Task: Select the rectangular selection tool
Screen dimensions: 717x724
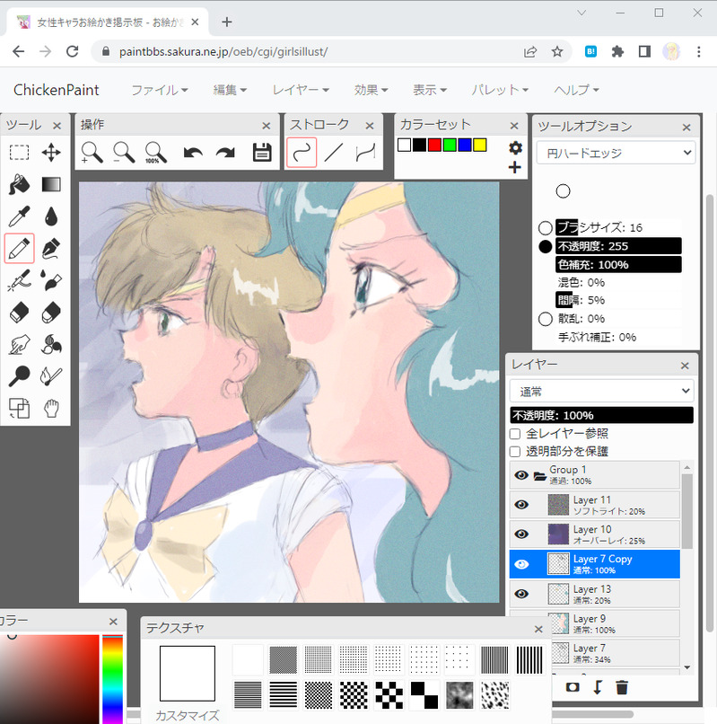Action: tap(19, 152)
